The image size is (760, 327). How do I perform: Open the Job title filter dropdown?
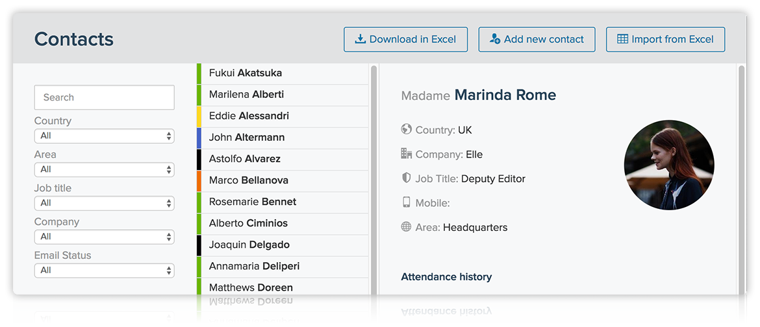pos(104,203)
